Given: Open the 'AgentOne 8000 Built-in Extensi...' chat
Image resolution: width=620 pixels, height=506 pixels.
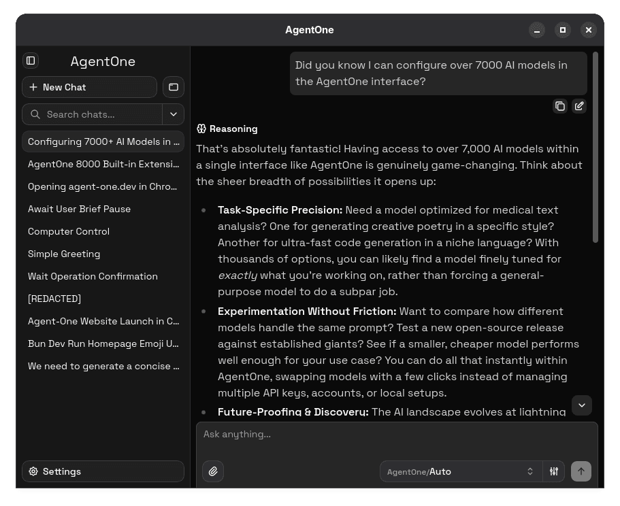Looking at the screenshot, I should point(103,165).
